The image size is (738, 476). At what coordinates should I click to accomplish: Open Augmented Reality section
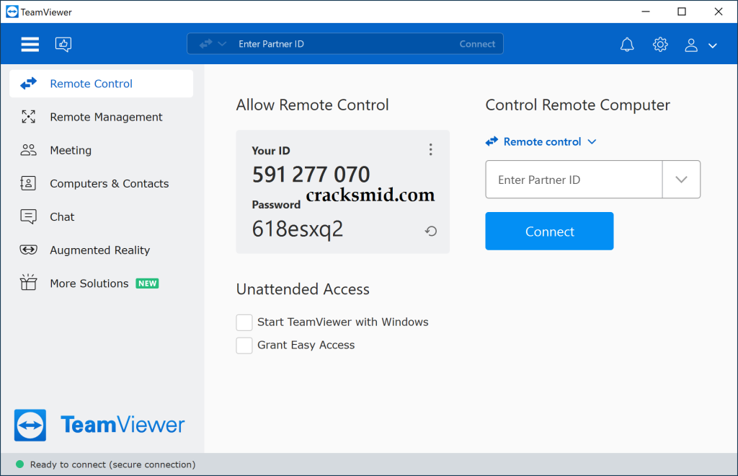[101, 250]
